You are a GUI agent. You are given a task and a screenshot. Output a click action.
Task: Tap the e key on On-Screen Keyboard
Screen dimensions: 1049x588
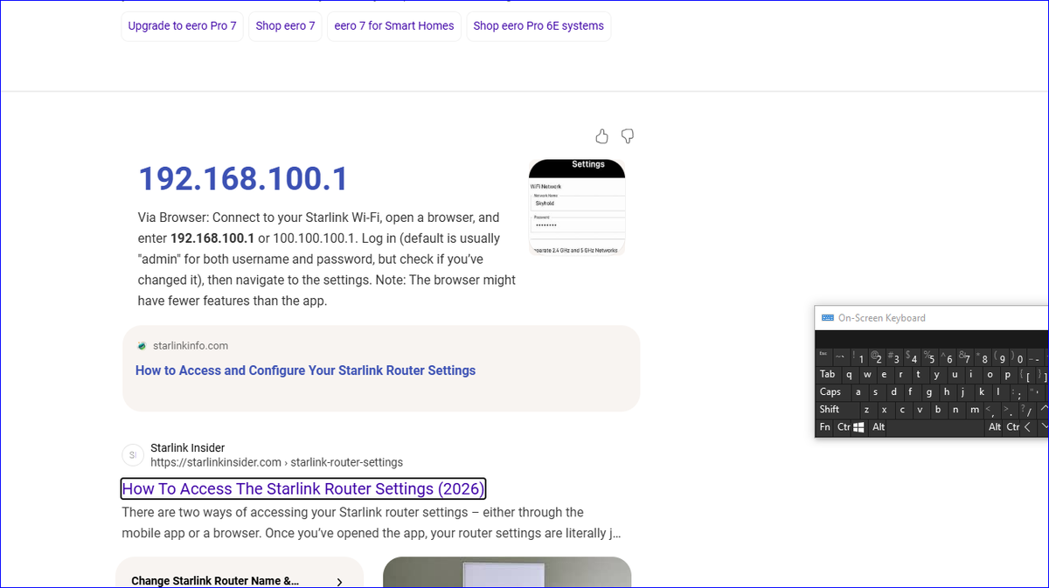pyautogui.click(x=886, y=375)
